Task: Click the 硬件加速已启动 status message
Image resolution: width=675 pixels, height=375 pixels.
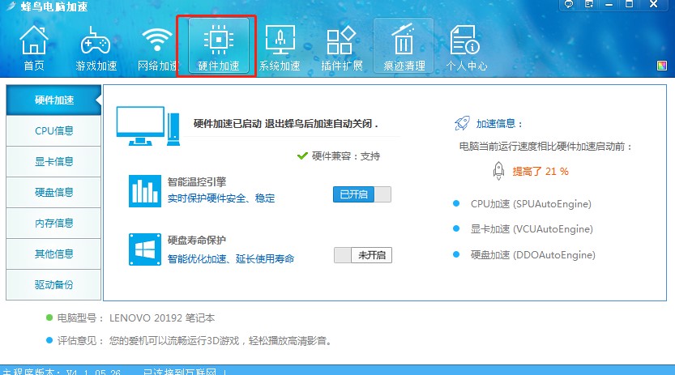Action: click(286, 124)
